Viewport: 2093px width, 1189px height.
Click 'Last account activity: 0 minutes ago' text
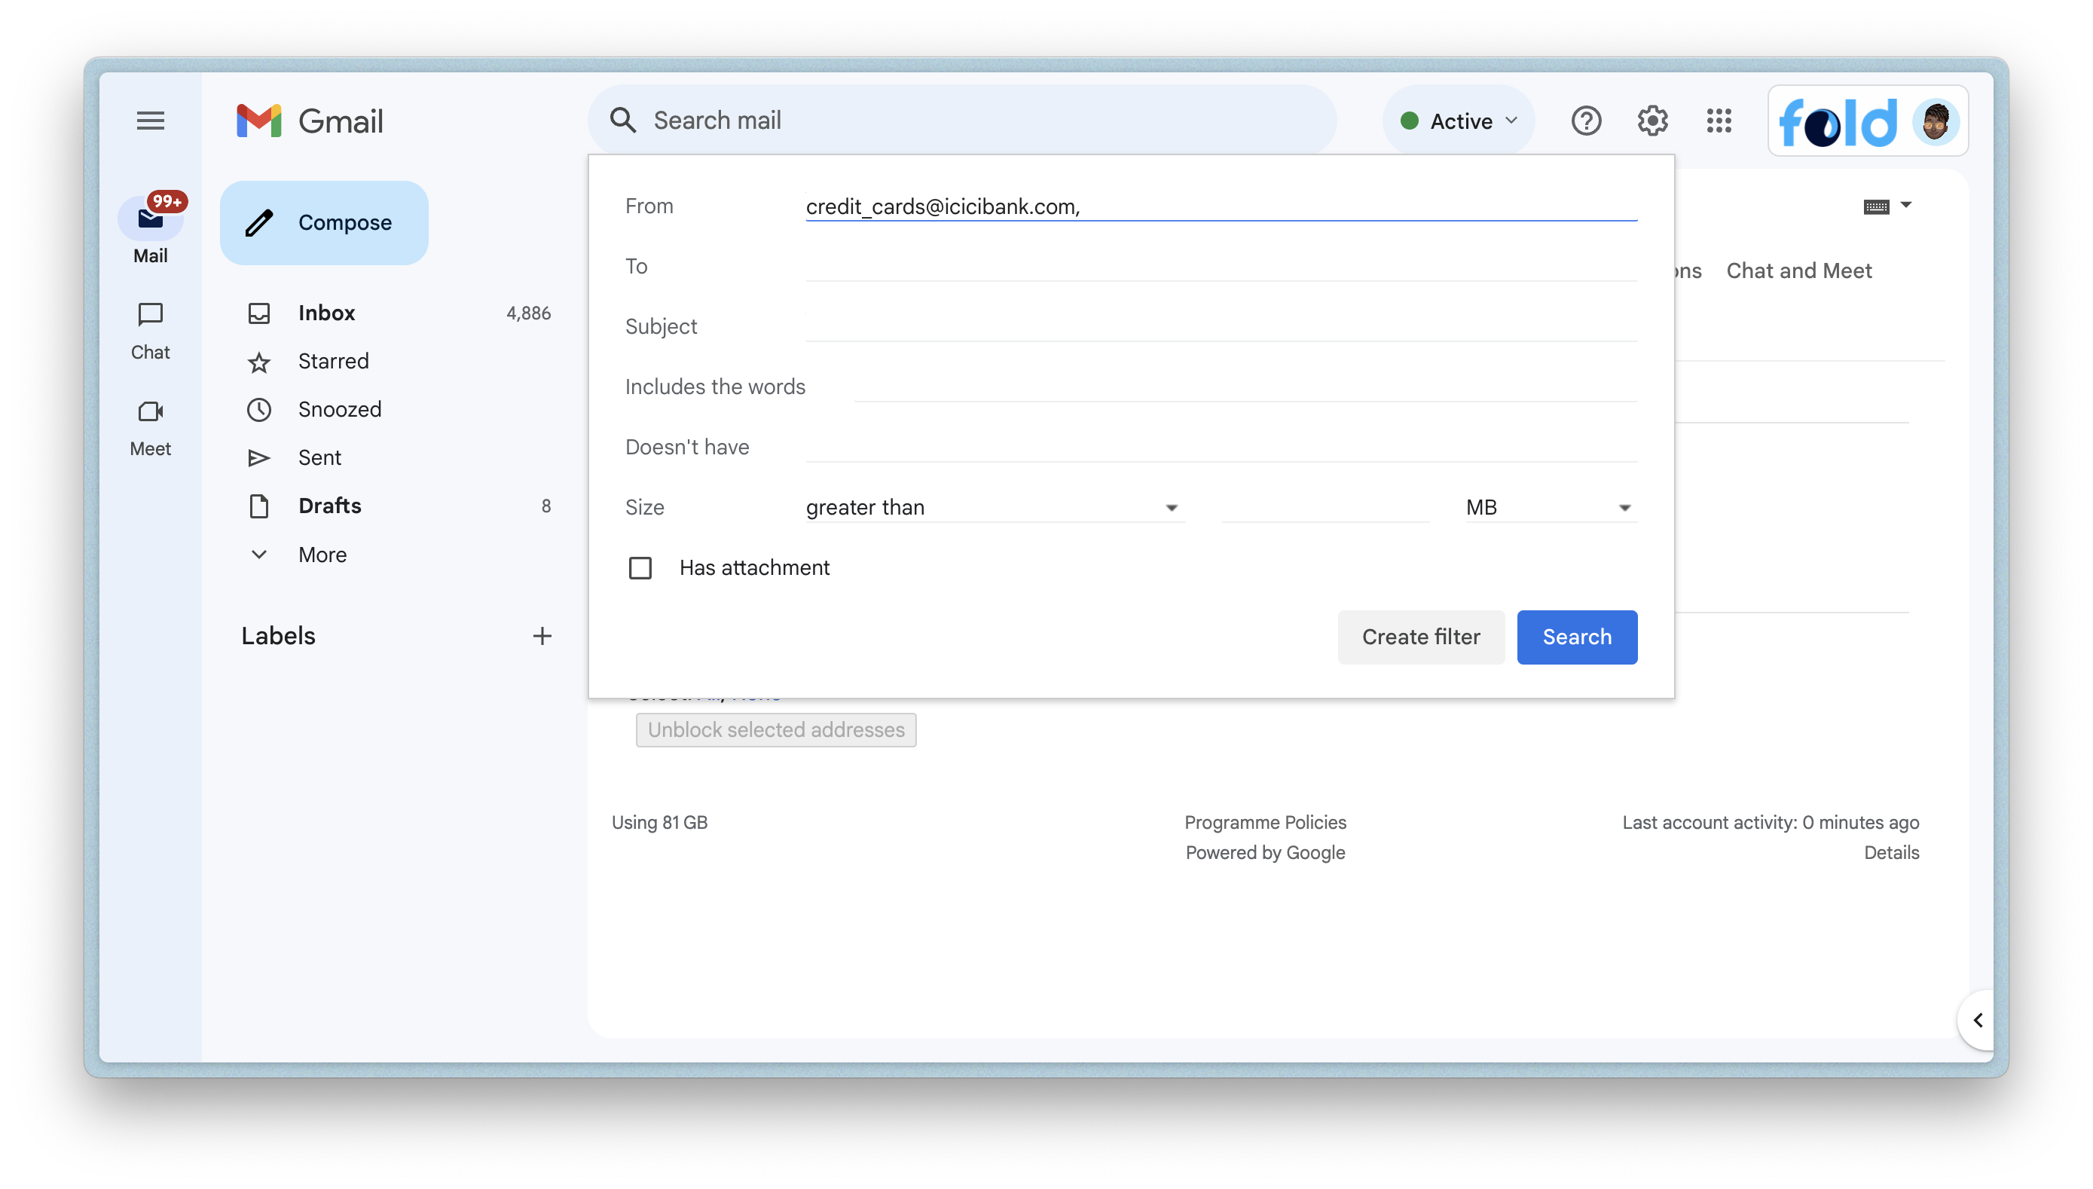(1770, 822)
